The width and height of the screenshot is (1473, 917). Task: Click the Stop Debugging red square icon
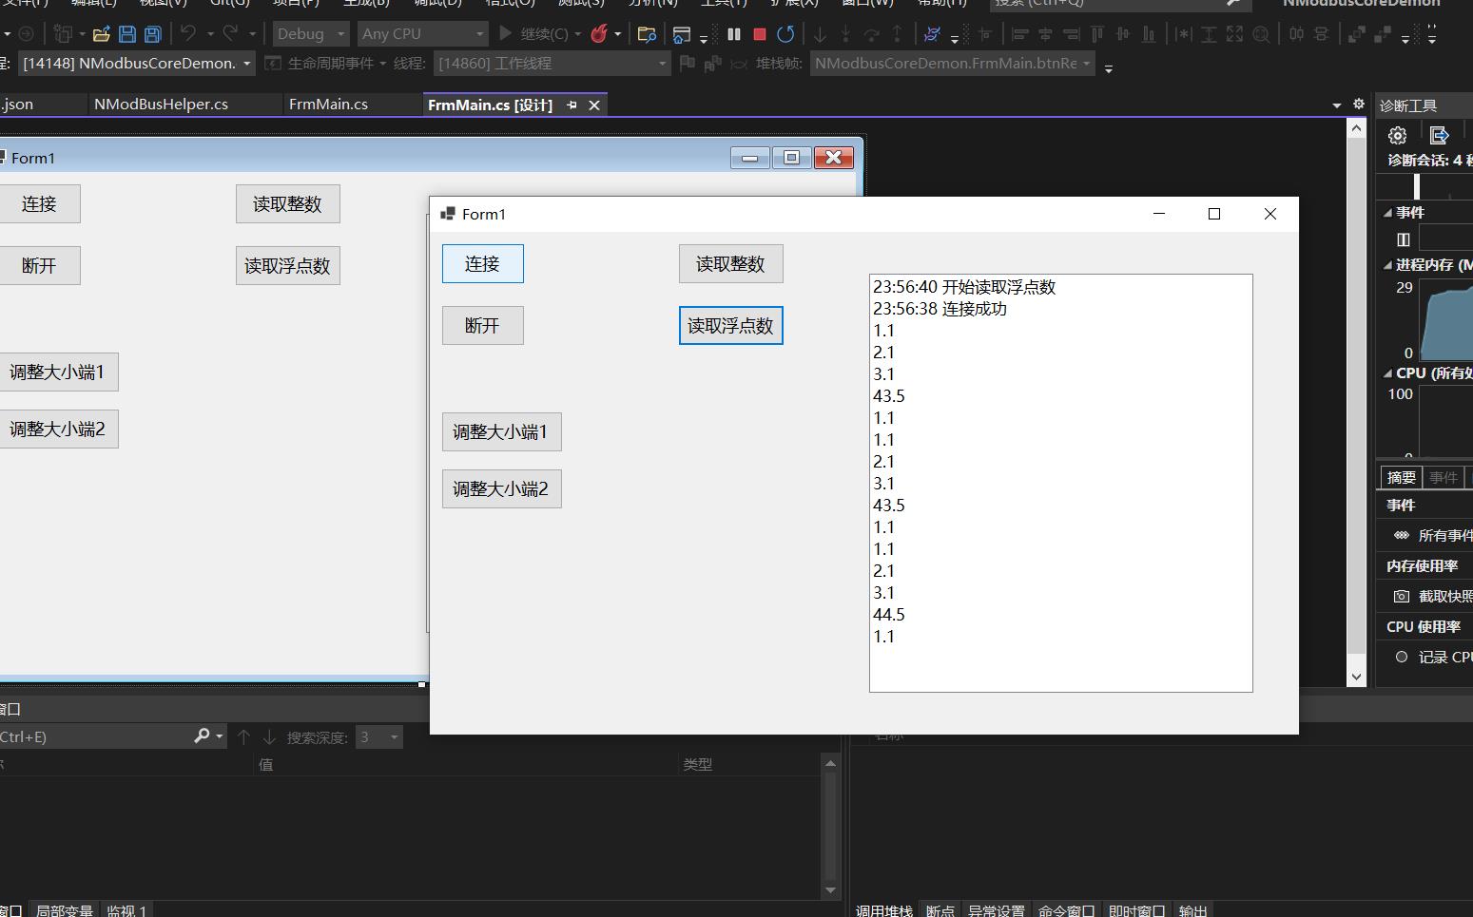coord(758,33)
